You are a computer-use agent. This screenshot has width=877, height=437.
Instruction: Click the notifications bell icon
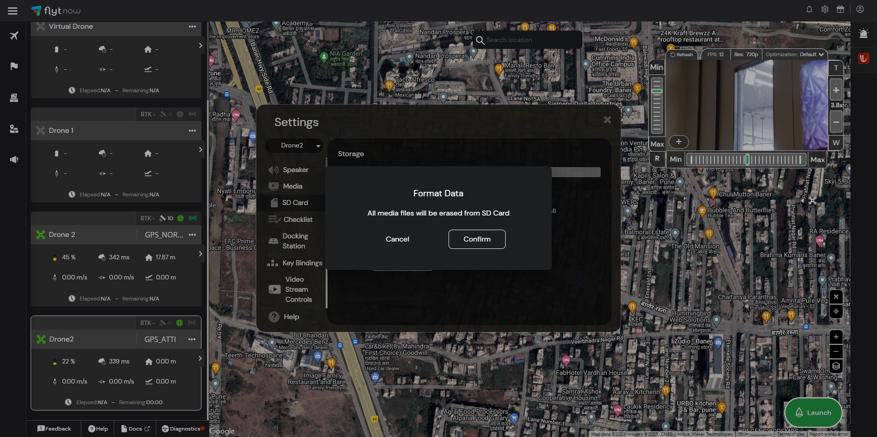[809, 10]
